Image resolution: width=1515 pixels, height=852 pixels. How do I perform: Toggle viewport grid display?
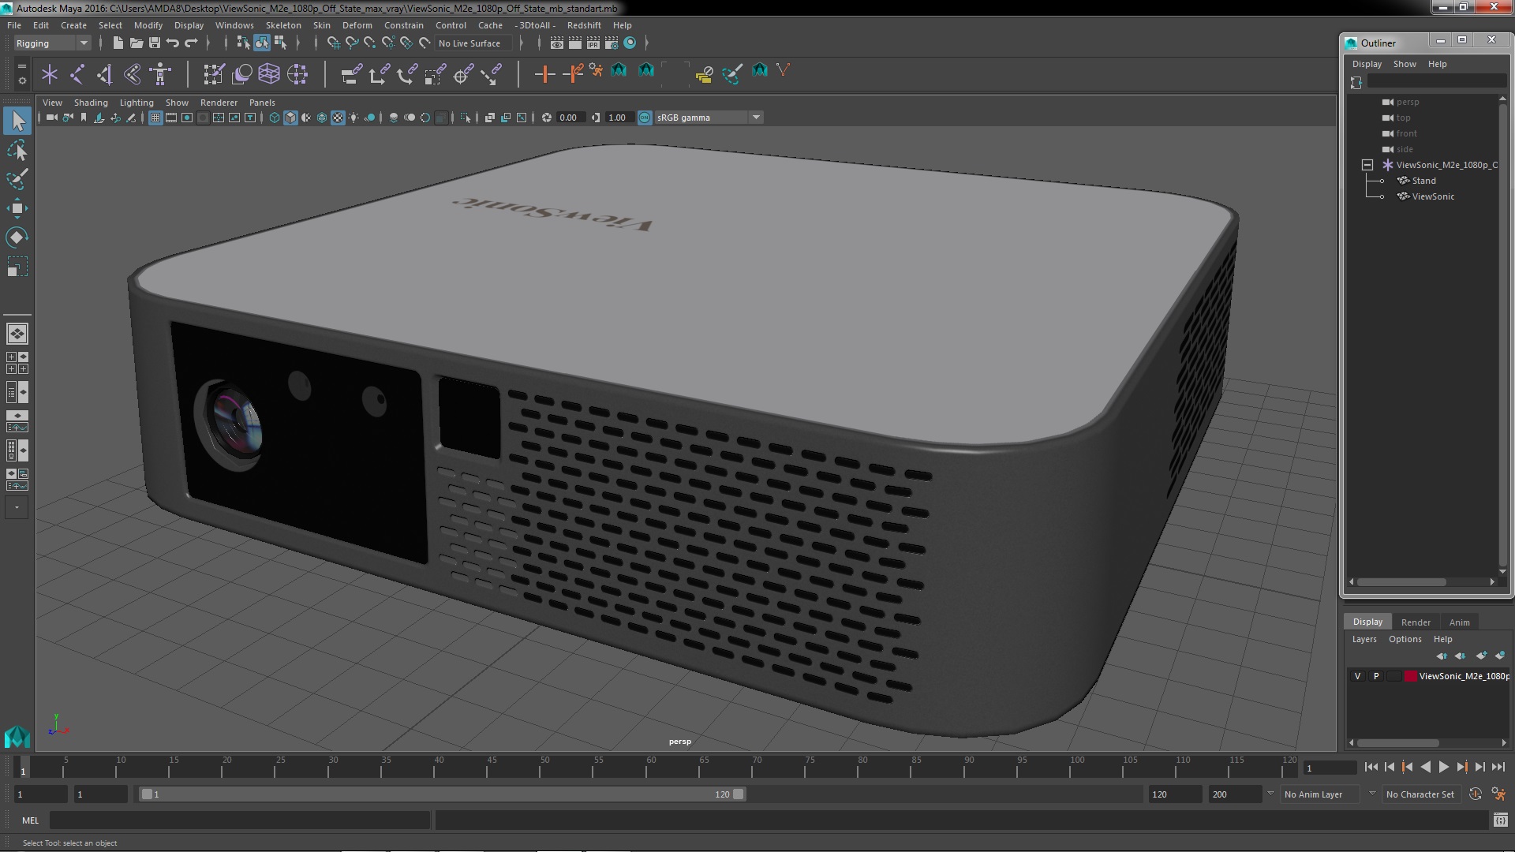pyautogui.click(x=155, y=118)
